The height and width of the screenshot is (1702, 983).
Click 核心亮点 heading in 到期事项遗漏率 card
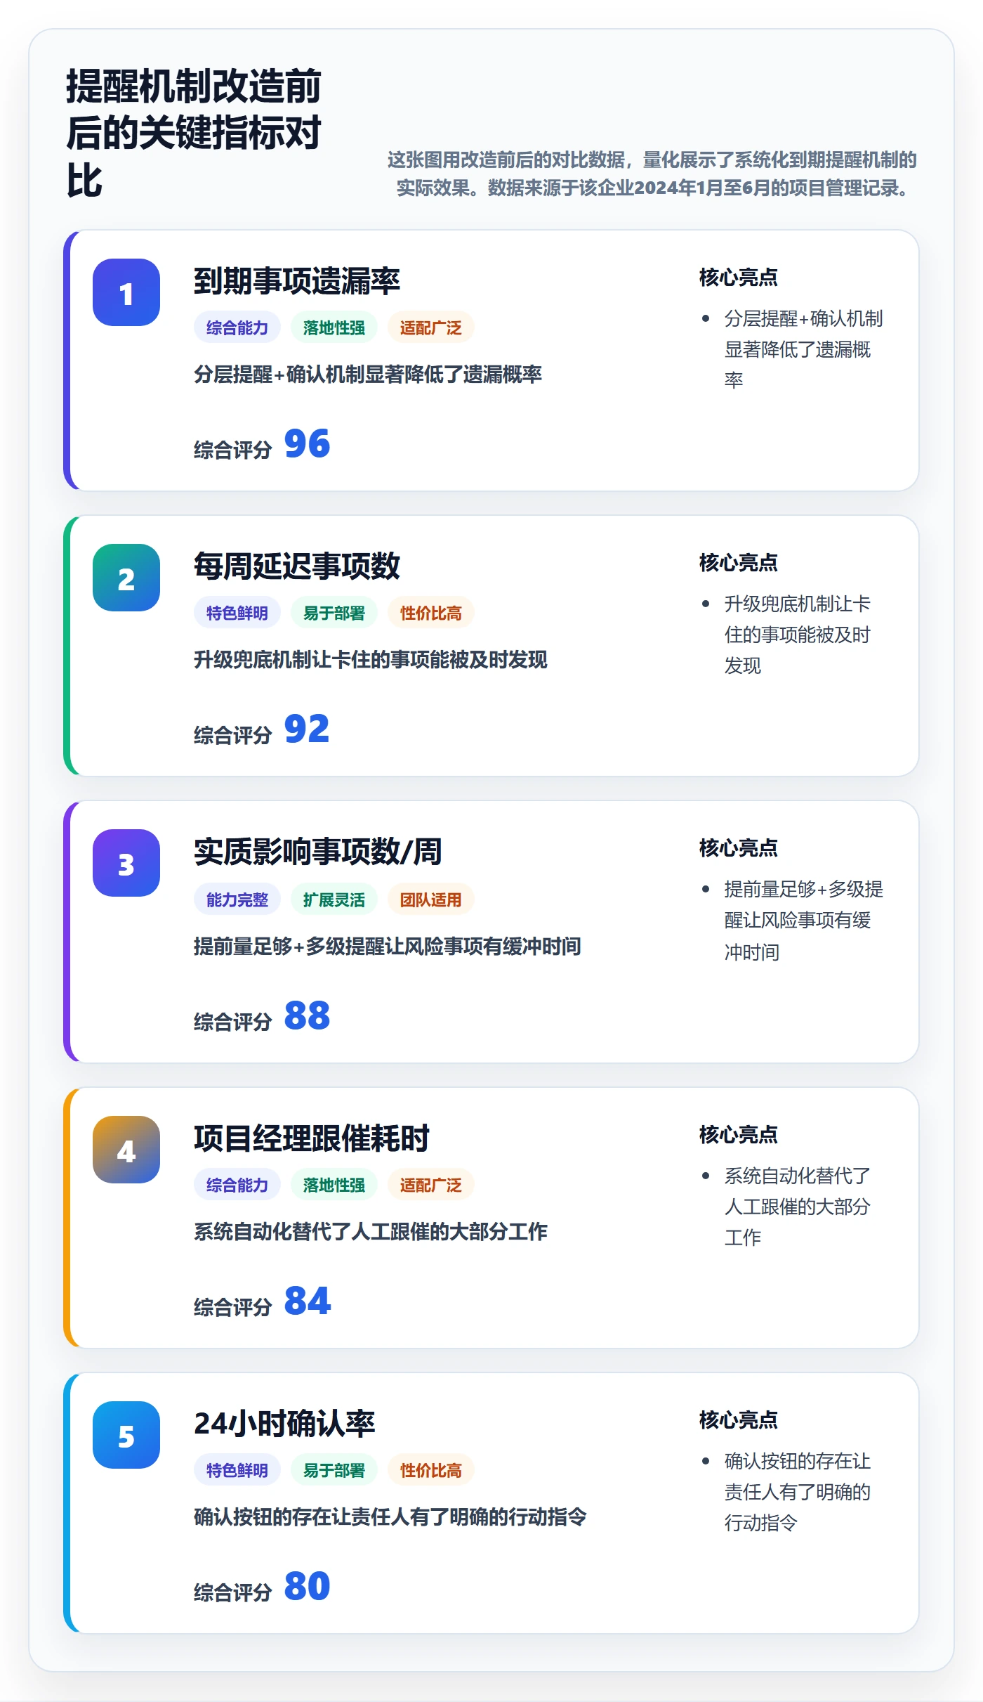(739, 278)
